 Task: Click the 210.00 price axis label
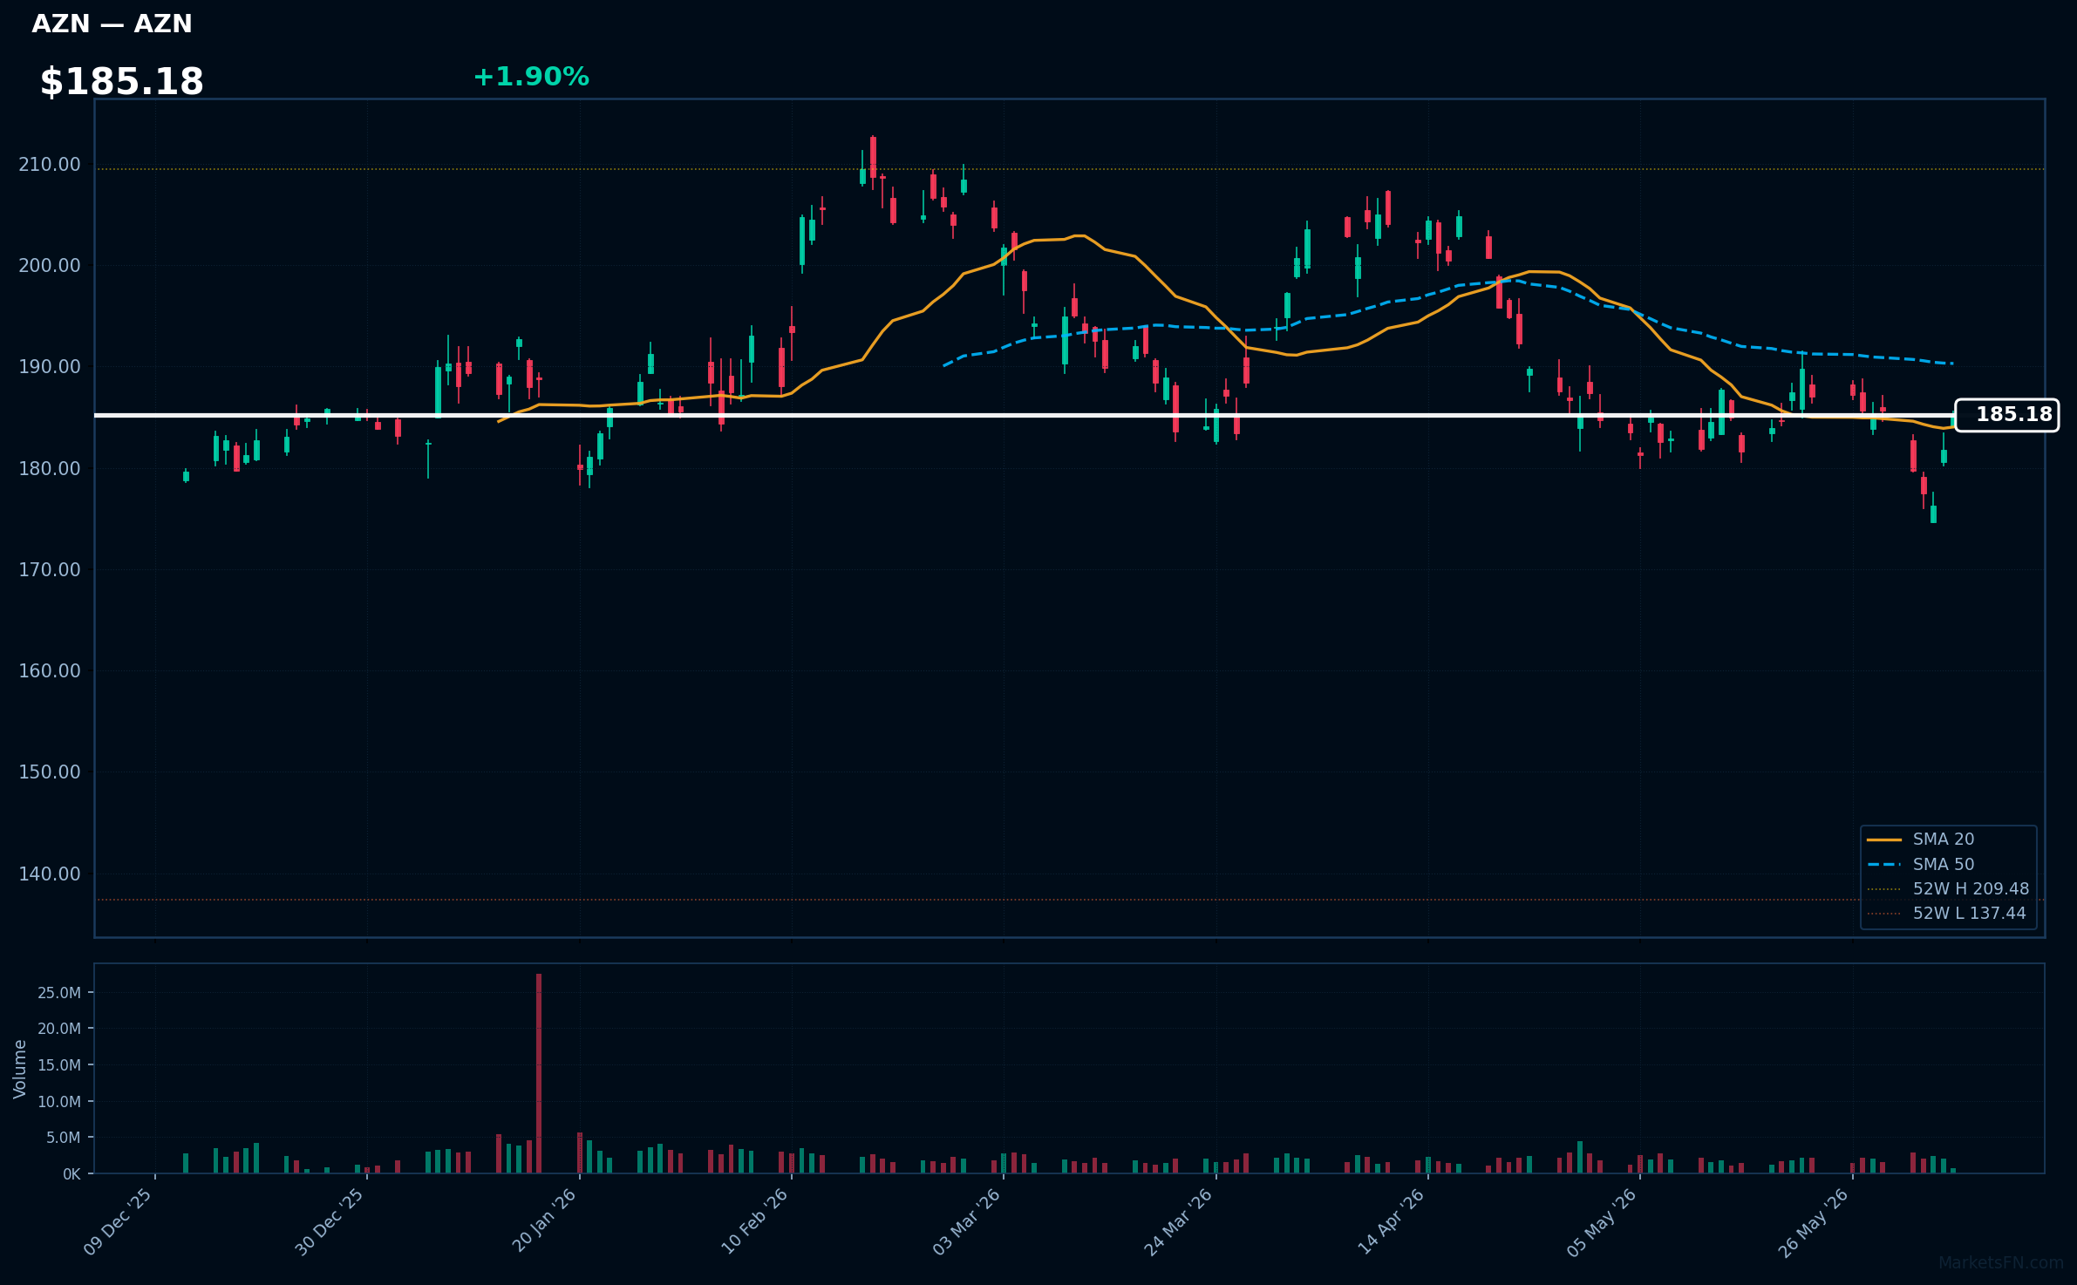coord(50,165)
